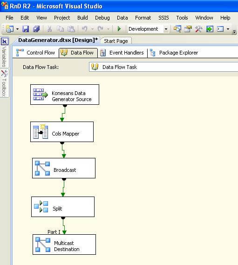This screenshot has height=265, width=238.
Task: Start debugging with the green play icon
Action: pos(119,29)
